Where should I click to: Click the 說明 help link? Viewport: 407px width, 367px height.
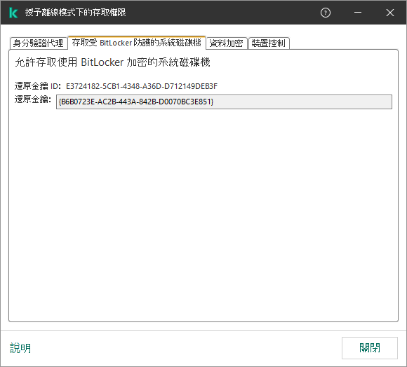point(20,348)
